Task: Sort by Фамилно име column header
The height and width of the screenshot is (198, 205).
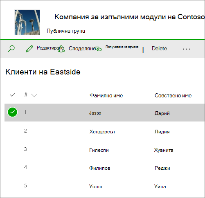Action: (106, 96)
